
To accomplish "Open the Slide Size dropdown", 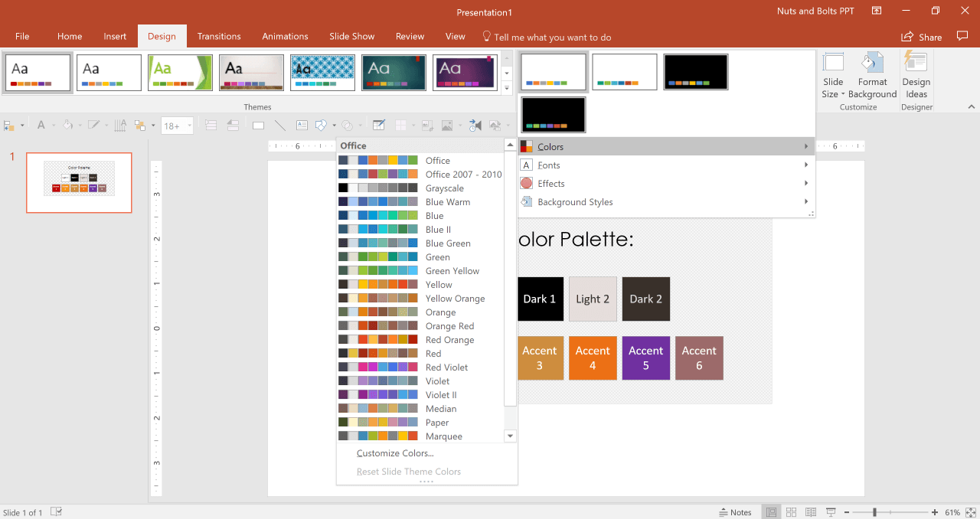I will [x=833, y=77].
